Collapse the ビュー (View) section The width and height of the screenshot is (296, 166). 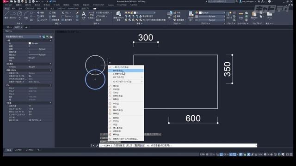(50, 85)
